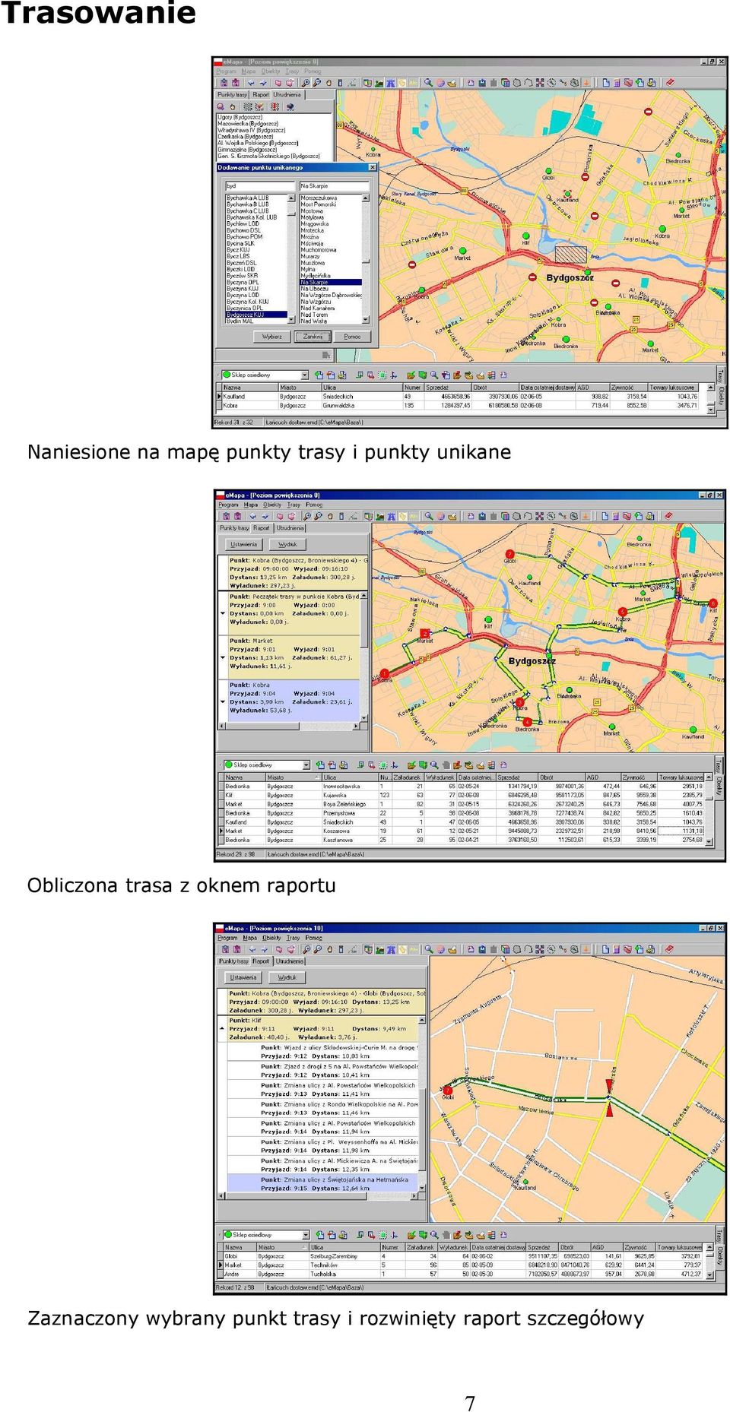Click the vertical Trasy side tab in top window
Viewport: 730px width, 1412px height.
click(x=721, y=375)
